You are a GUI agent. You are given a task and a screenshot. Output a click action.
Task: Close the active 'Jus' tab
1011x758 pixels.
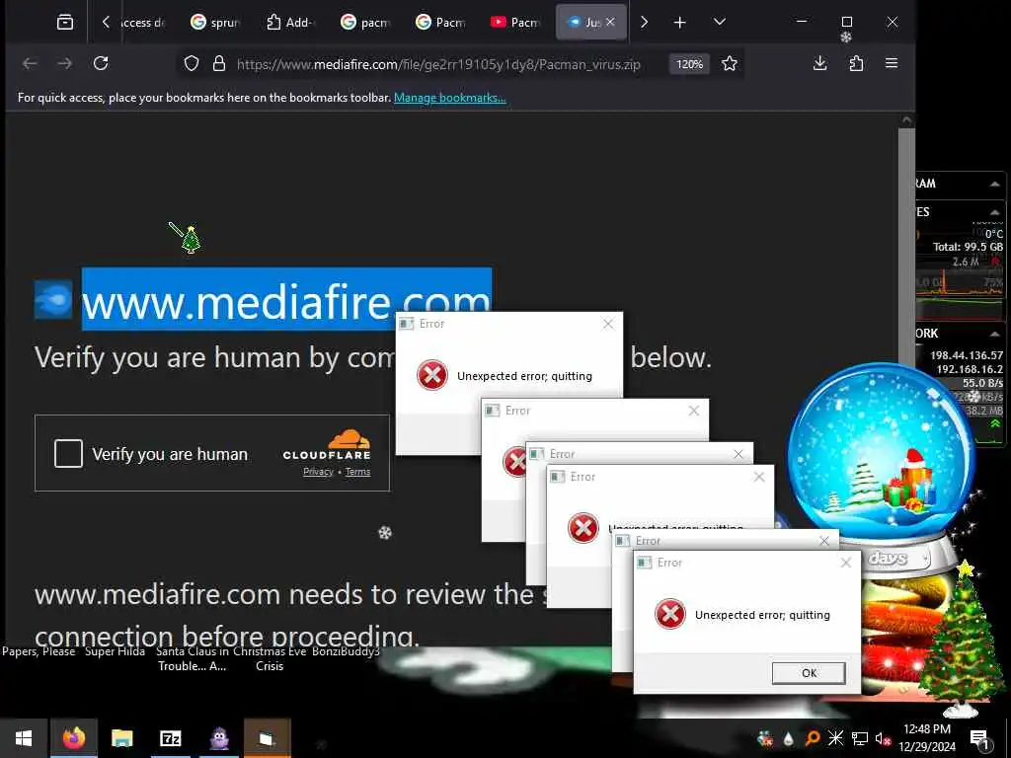[610, 22]
